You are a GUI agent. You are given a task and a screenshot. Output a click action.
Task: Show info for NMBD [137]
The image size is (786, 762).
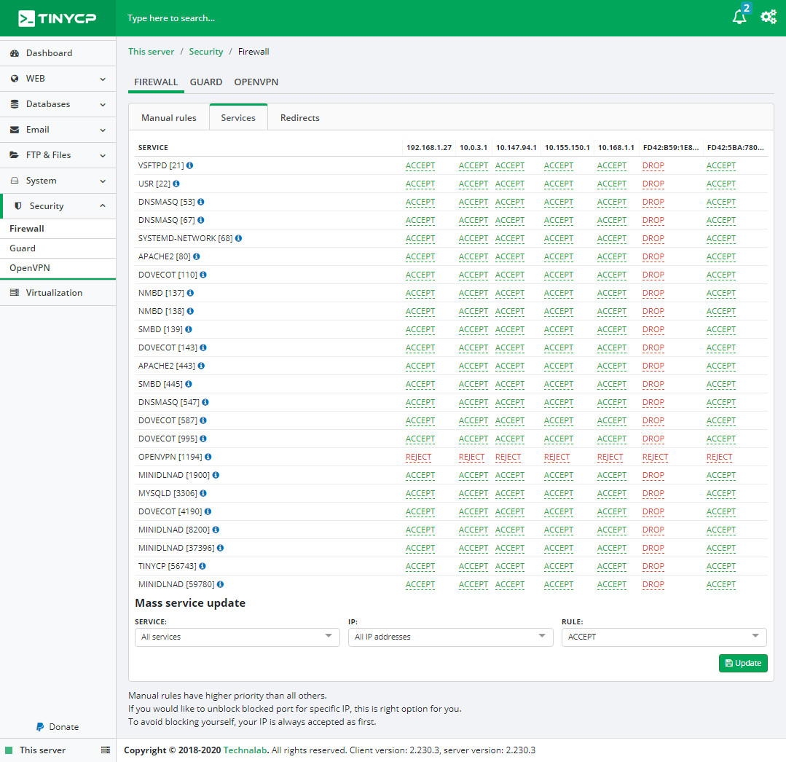[x=190, y=293]
